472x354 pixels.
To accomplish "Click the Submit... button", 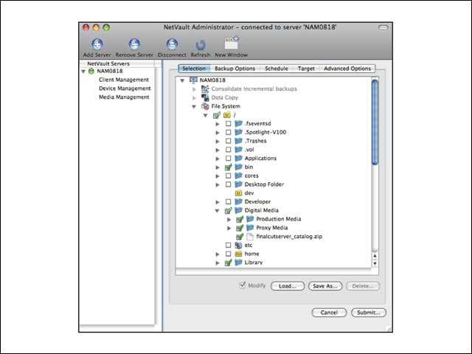I will (369, 313).
